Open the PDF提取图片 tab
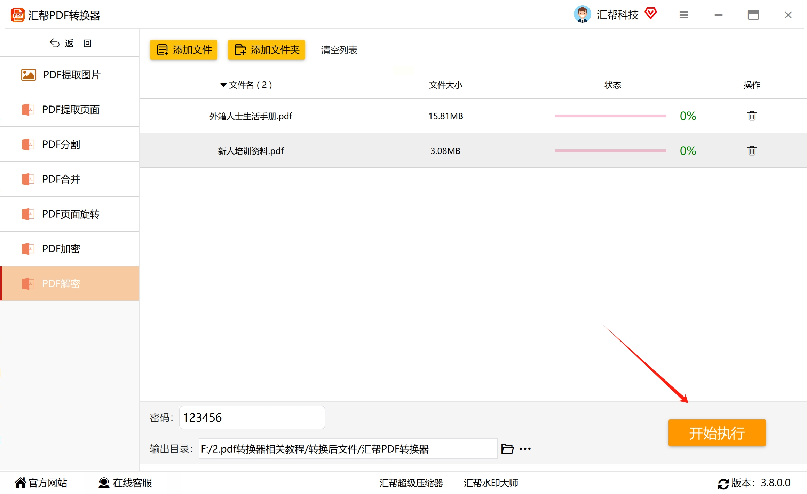The image size is (807, 494). point(70,75)
